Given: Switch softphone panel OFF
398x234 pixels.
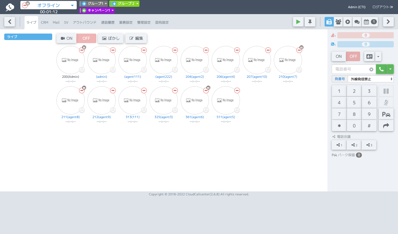Looking at the screenshot, I should (x=353, y=56).
